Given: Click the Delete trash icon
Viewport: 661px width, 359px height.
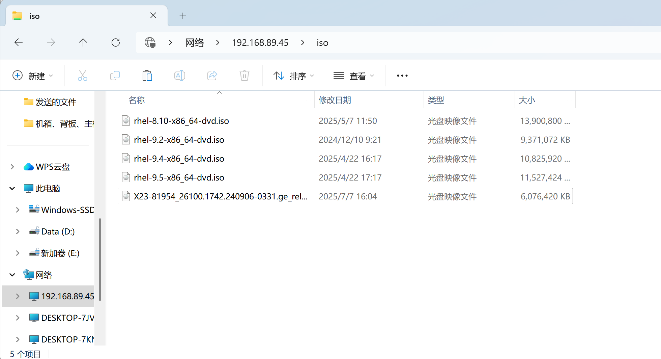Looking at the screenshot, I should pos(245,76).
